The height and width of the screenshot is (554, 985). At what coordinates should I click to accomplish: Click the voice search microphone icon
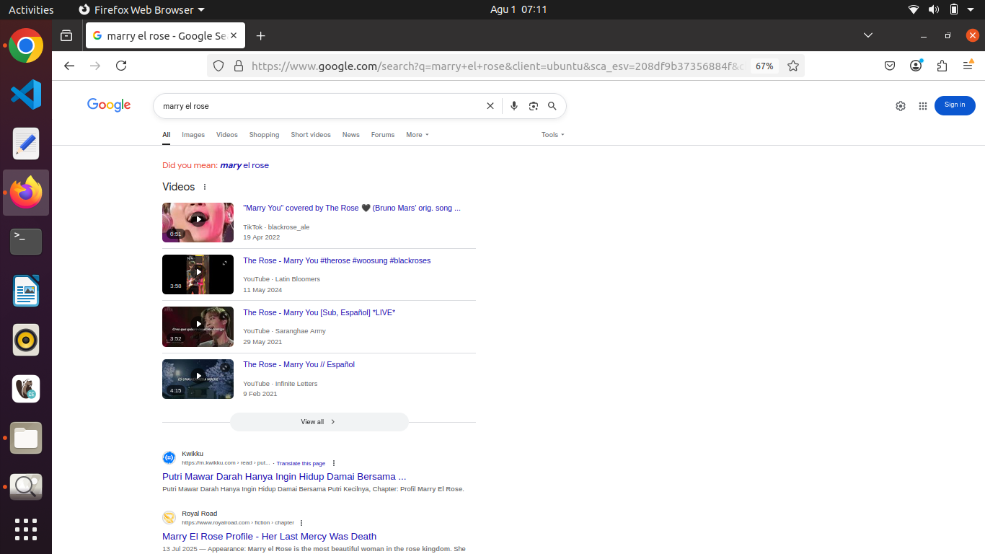514,106
